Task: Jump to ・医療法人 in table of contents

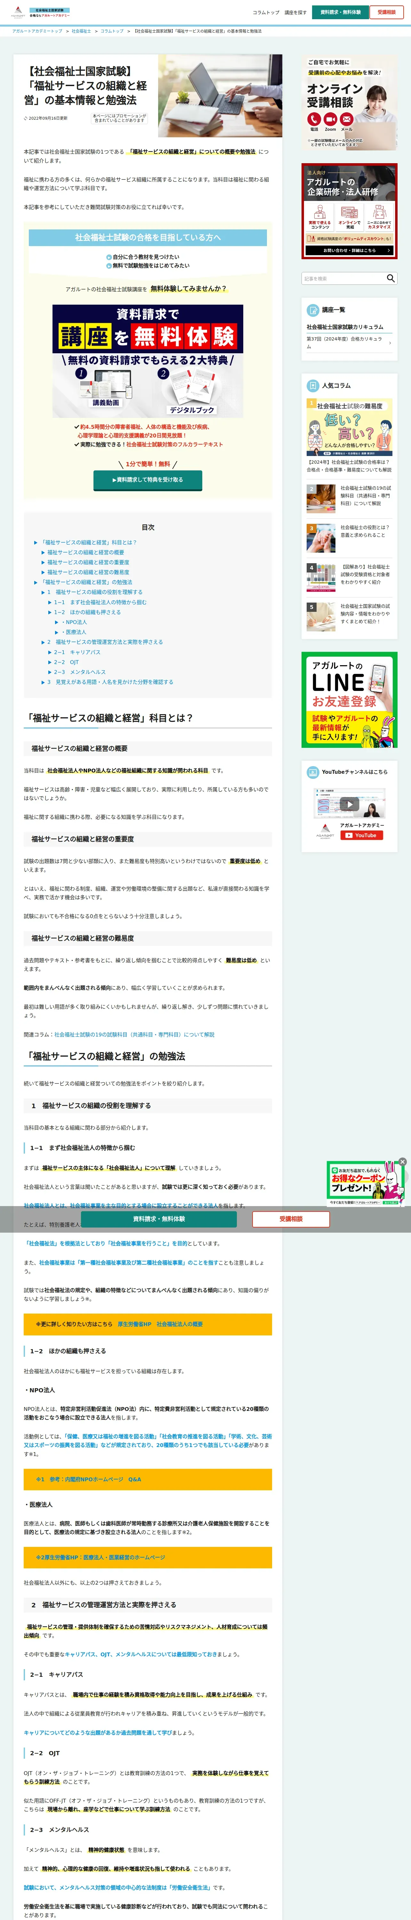Action: 74,632
